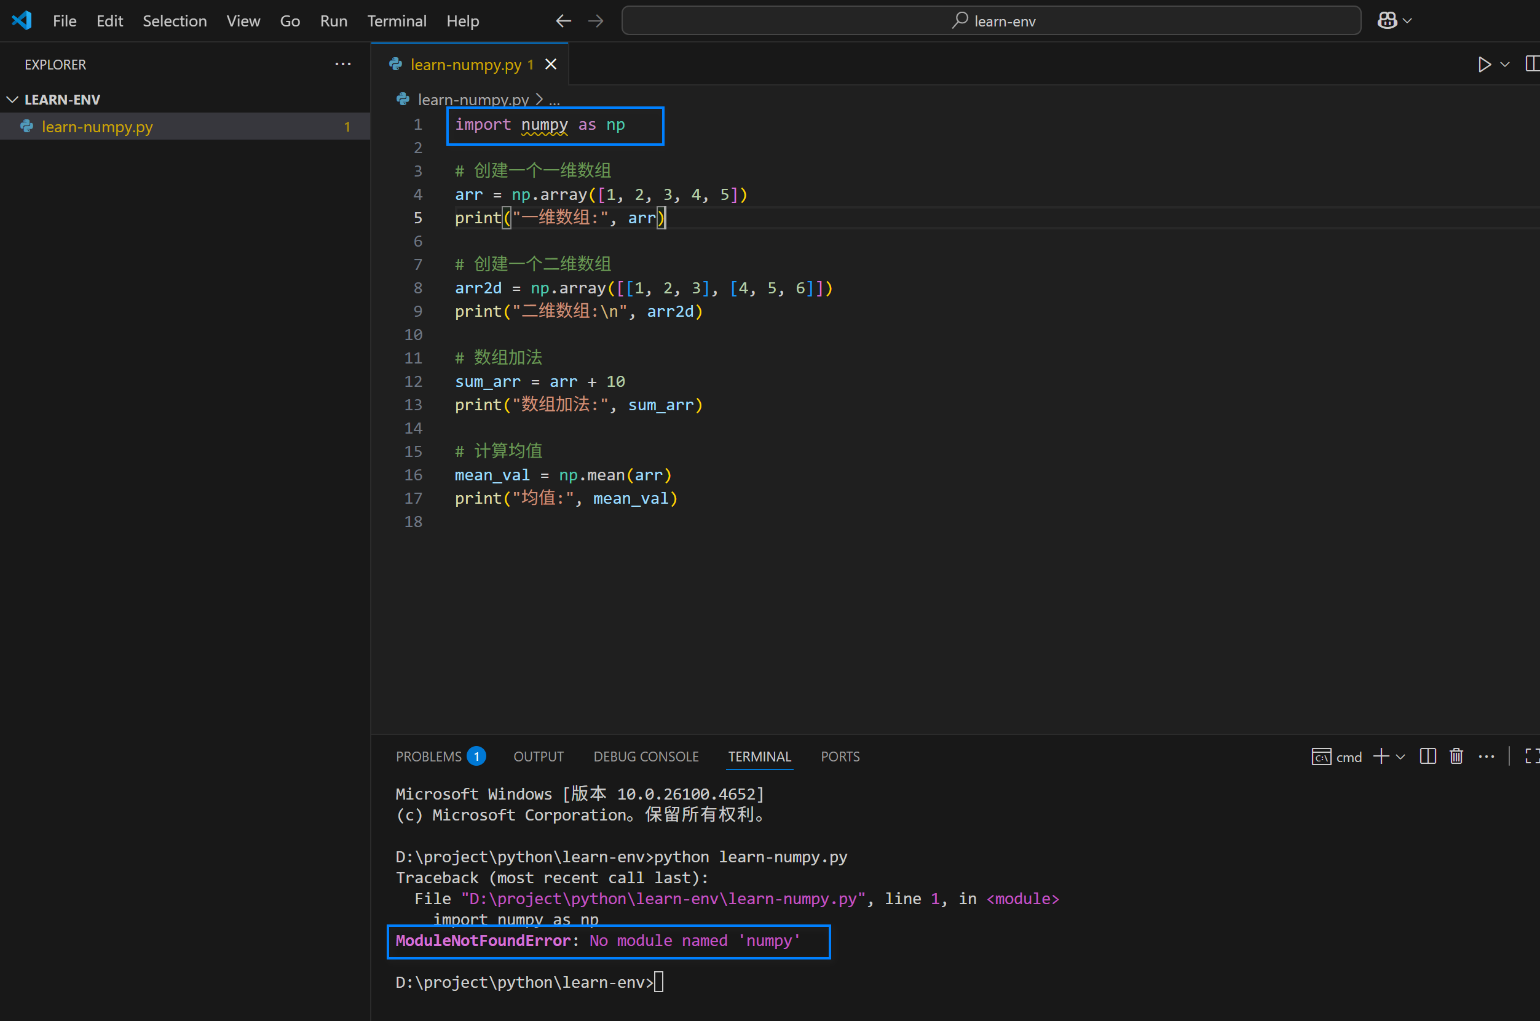Switch to the learn-numpy.py editor tab
The height and width of the screenshot is (1021, 1540).
(465, 65)
